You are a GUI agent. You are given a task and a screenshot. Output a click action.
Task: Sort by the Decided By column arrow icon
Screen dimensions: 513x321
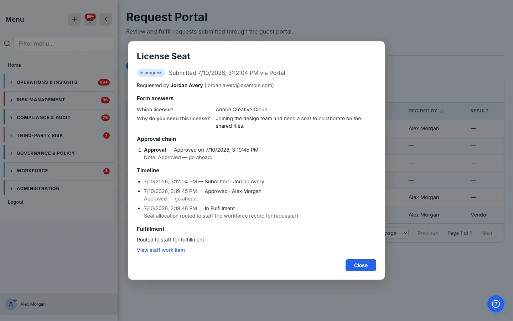[x=442, y=111]
